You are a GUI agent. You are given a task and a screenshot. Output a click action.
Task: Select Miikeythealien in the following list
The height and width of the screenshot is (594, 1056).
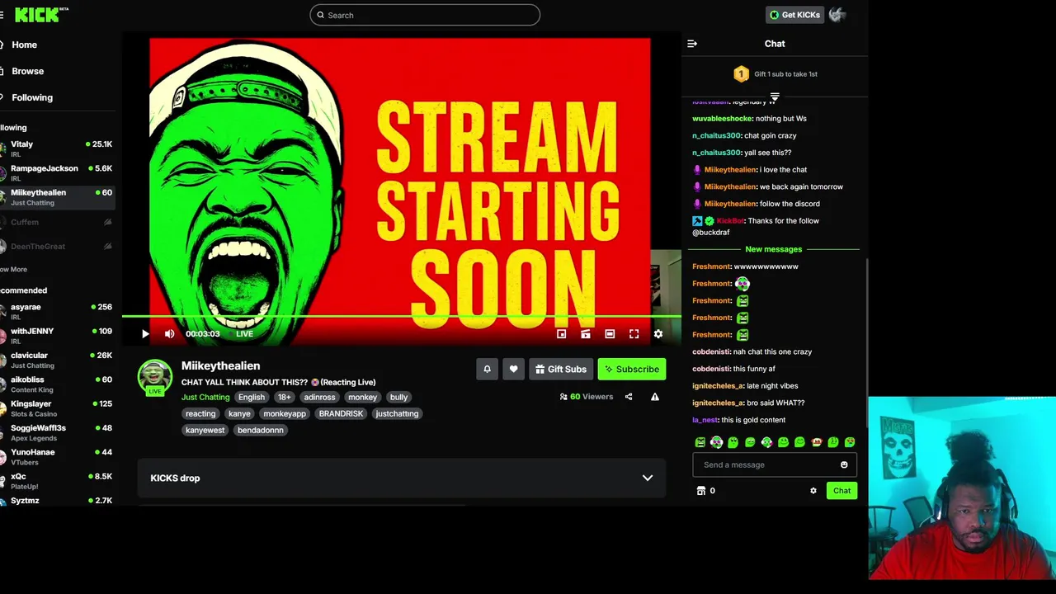click(x=58, y=197)
